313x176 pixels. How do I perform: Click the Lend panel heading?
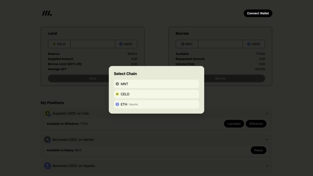pyautogui.click(x=52, y=33)
